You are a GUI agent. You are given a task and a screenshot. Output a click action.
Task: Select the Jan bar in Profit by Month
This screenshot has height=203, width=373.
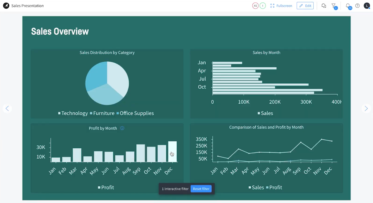click(x=56, y=160)
